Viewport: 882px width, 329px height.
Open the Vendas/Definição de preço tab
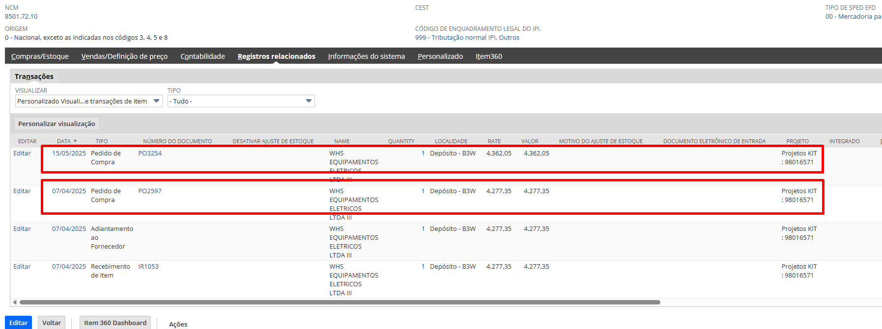tap(124, 56)
